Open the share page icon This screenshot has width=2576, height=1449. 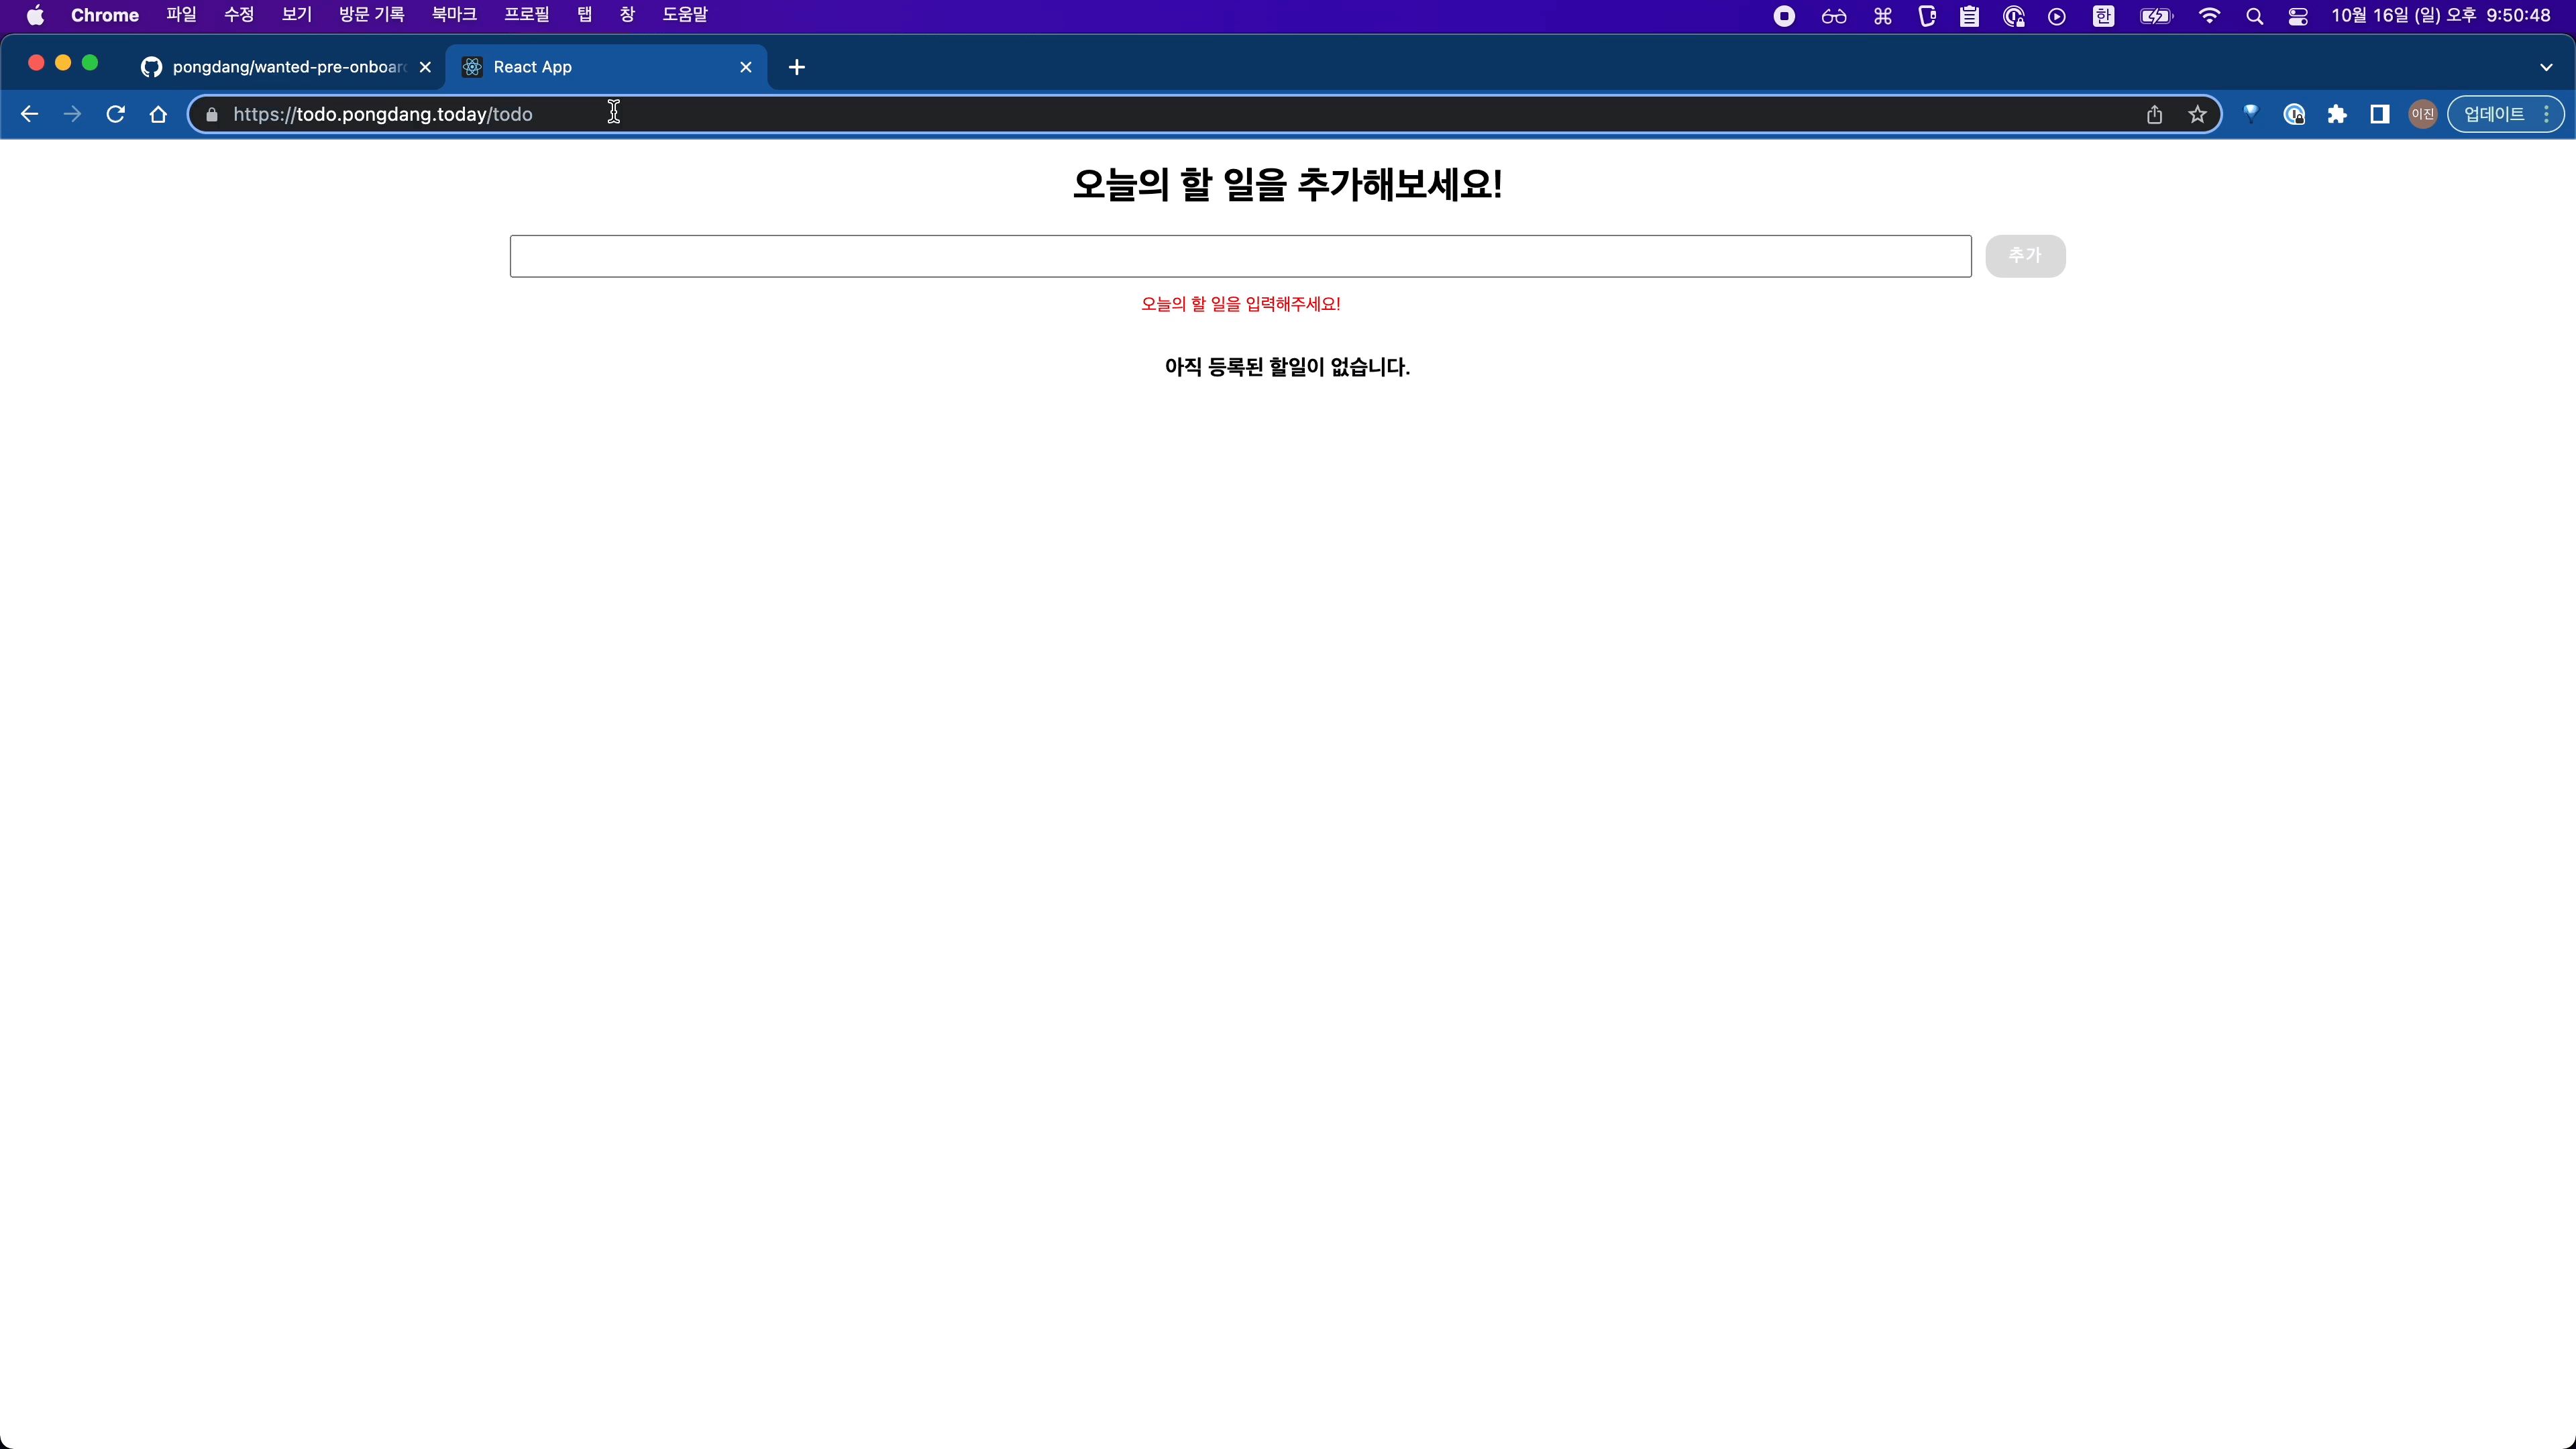[2154, 114]
